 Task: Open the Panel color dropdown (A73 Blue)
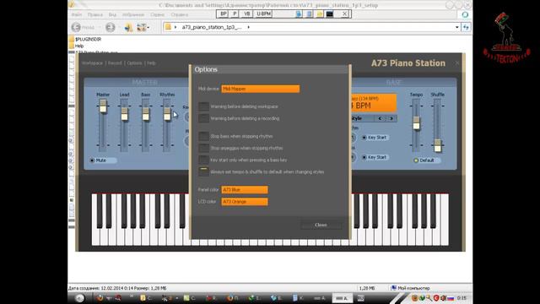[x=244, y=189]
